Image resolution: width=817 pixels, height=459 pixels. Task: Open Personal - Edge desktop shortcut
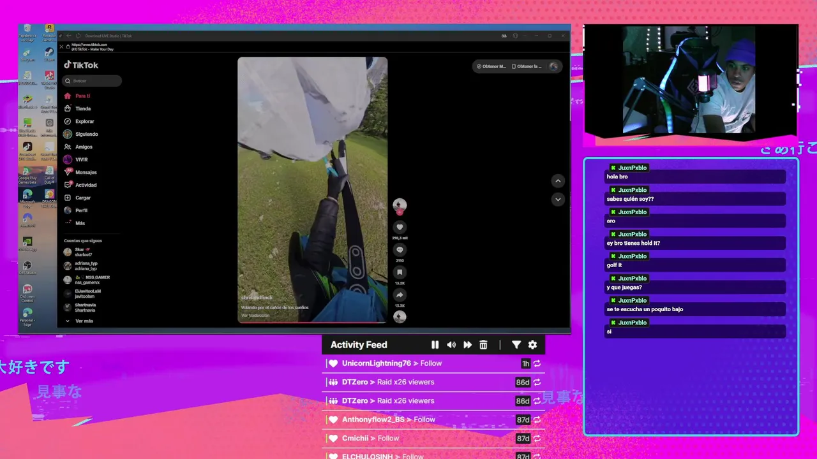[x=27, y=317]
